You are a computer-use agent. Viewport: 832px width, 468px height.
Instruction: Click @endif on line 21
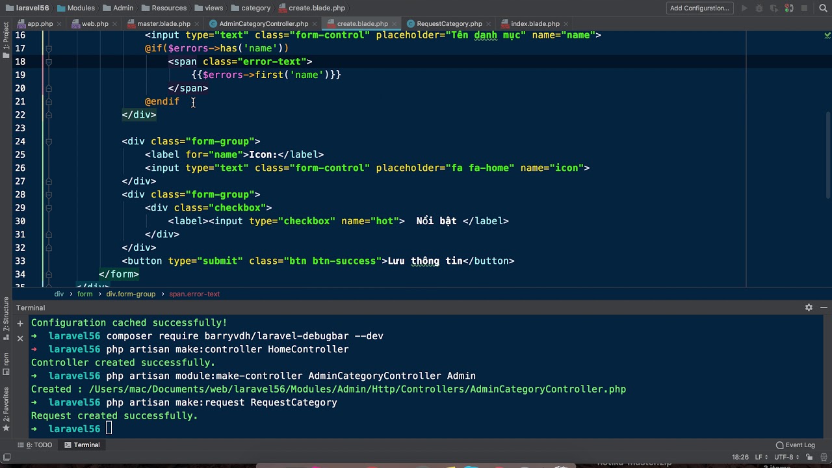tap(162, 101)
